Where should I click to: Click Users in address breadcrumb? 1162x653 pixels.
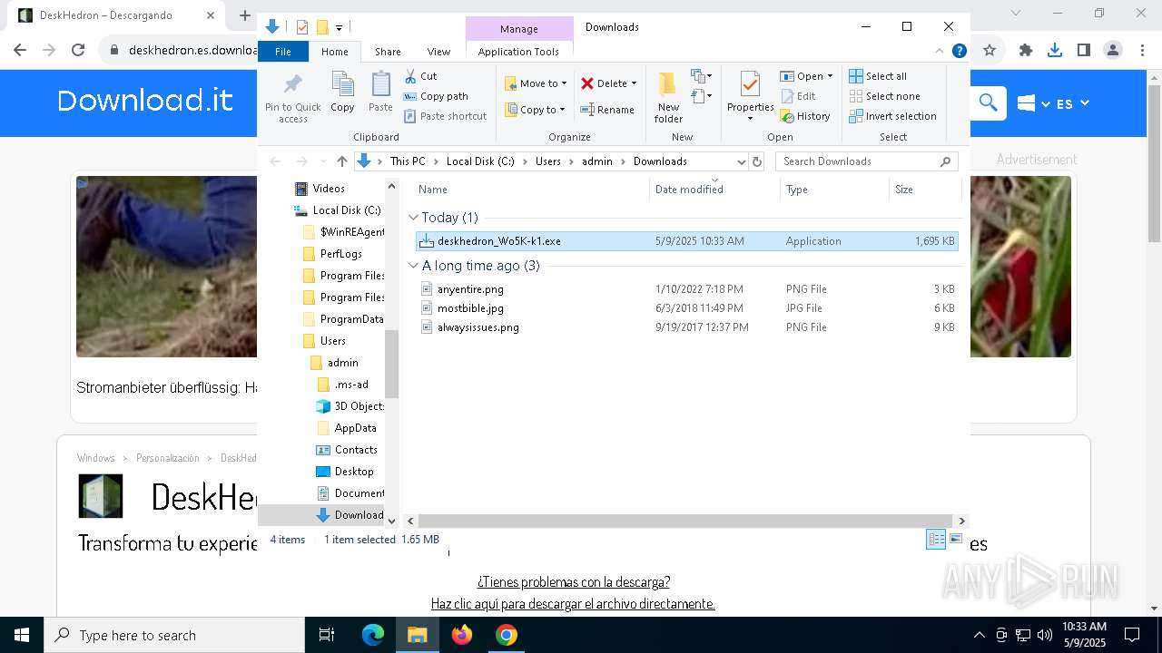click(547, 161)
